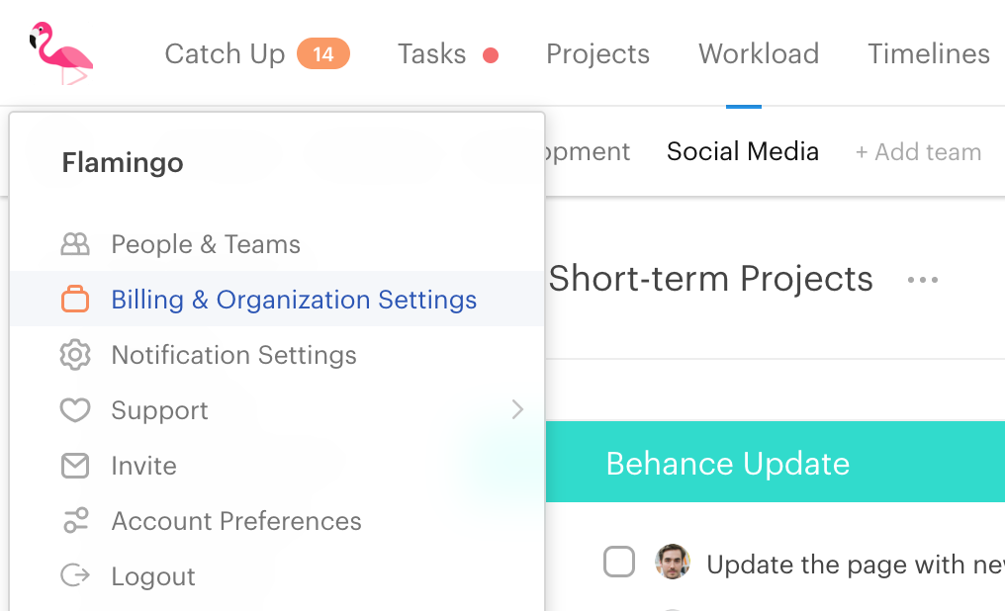
Task: Open the Workload tab
Action: point(759,53)
